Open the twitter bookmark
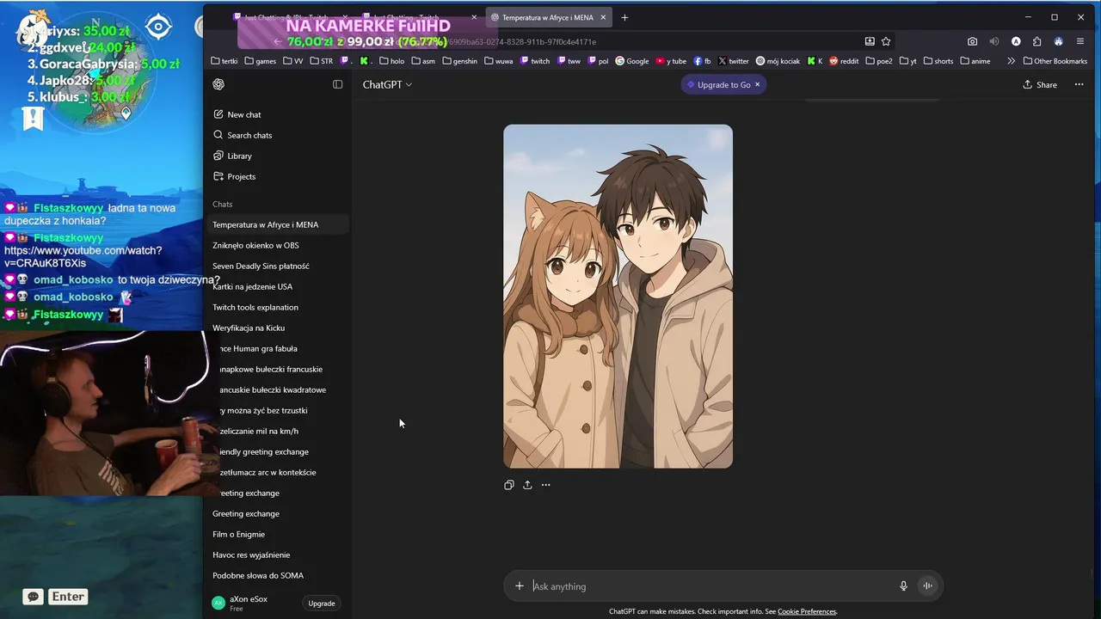Screen dimensions: 1101x619 733,61
